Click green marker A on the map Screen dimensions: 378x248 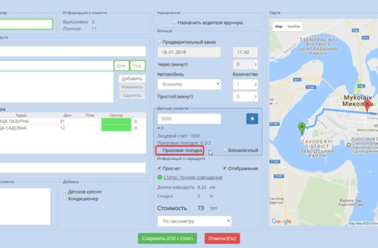[301, 128]
